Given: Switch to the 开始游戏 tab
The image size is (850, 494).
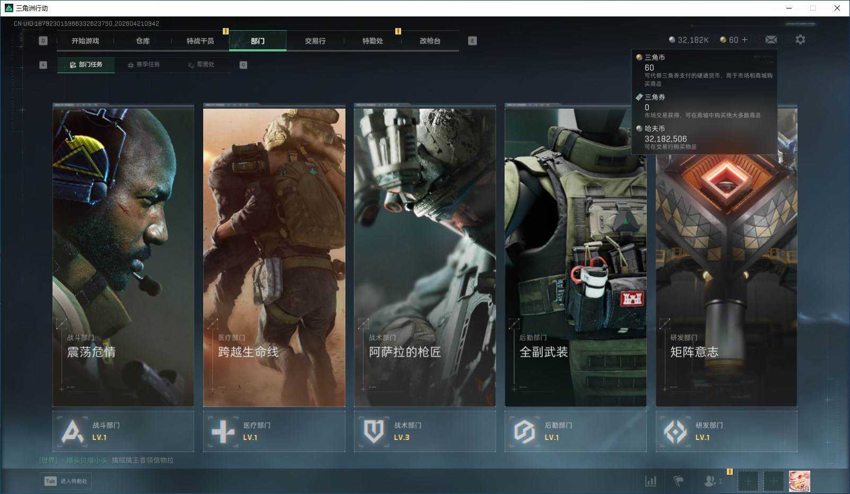Looking at the screenshot, I should (85, 41).
